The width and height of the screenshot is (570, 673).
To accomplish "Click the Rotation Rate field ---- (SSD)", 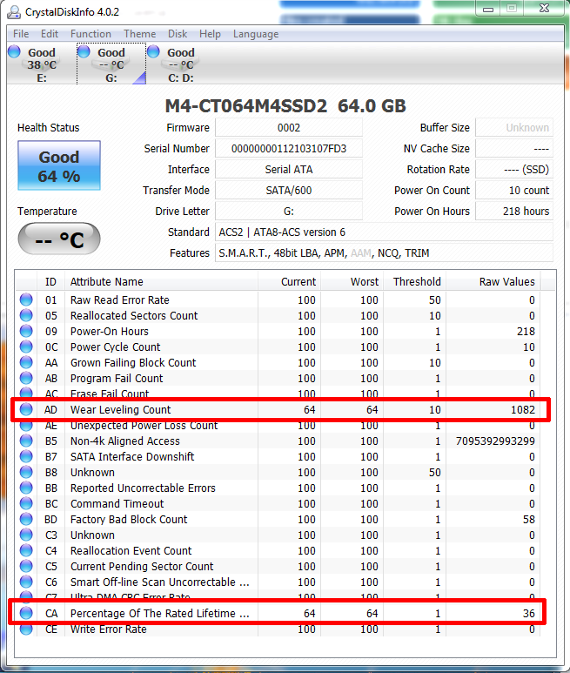I will (514, 169).
